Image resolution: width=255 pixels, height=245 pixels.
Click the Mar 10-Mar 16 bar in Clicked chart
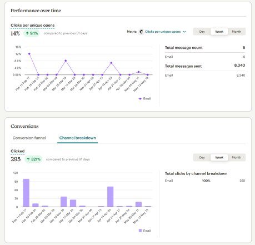click(64, 202)
